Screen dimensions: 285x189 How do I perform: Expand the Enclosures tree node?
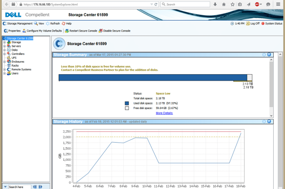[4, 62]
